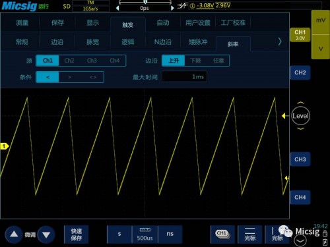Choose the greater-than condition
The width and height of the screenshot is (330, 247).
[69, 77]
